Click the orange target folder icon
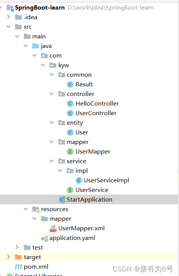 18,257
